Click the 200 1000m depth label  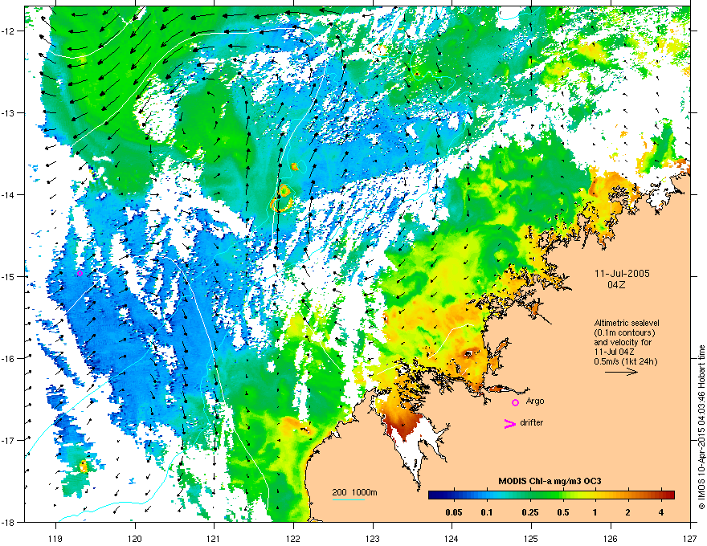(355, 492)
